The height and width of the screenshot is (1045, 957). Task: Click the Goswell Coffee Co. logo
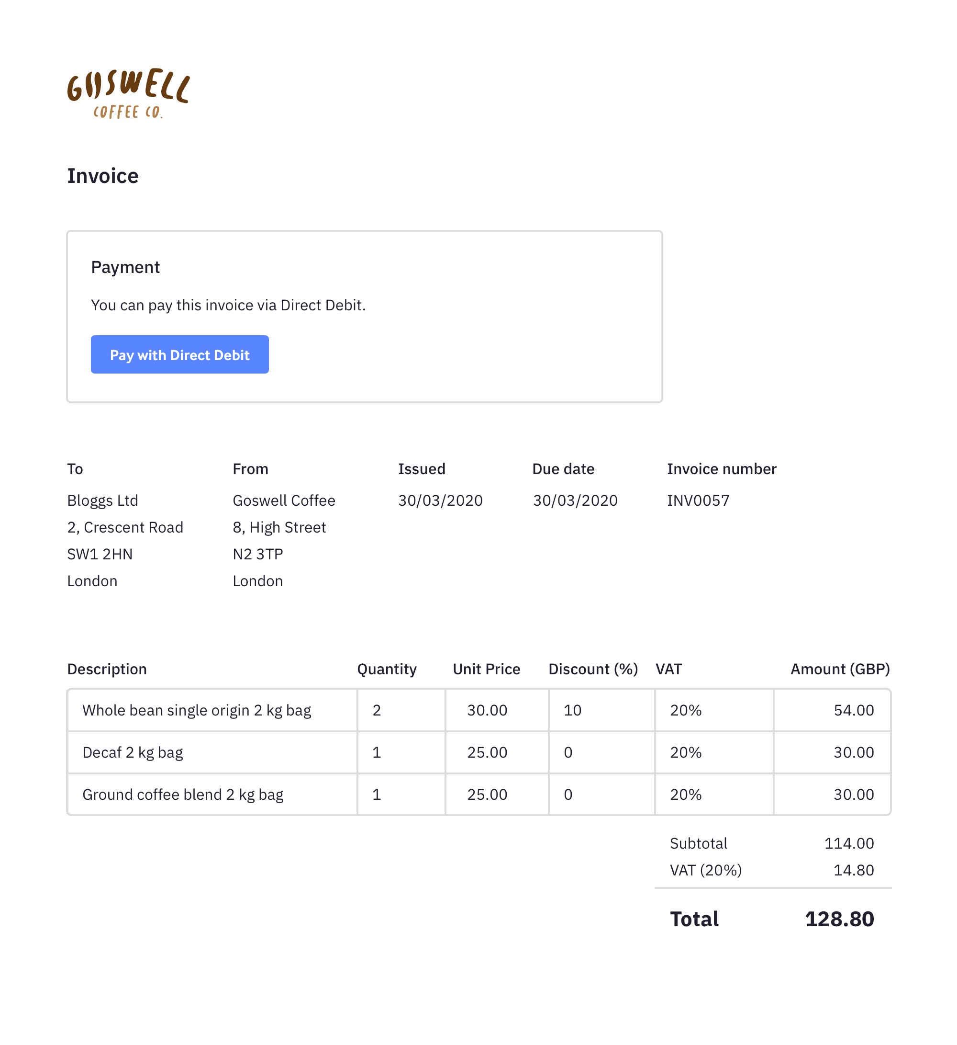[x=128, y=93]
